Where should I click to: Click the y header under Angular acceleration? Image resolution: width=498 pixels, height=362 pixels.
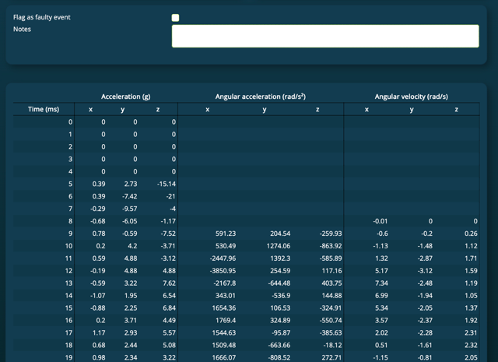[x=265, y=110]
